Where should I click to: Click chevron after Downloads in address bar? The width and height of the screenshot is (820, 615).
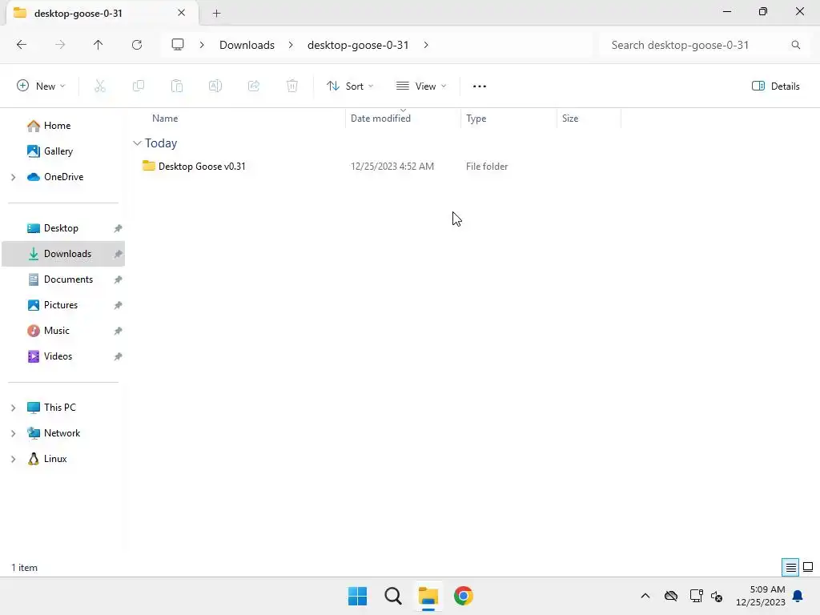[x=291, y=45]
